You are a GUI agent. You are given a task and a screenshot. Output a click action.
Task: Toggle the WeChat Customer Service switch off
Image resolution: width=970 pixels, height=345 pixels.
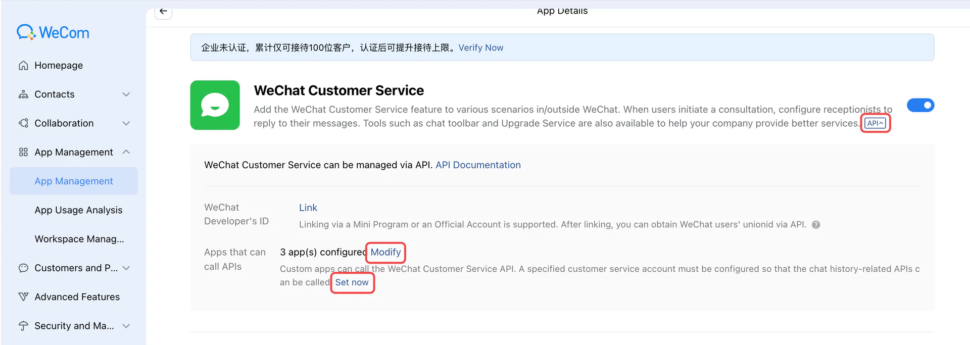click(920, 105)
